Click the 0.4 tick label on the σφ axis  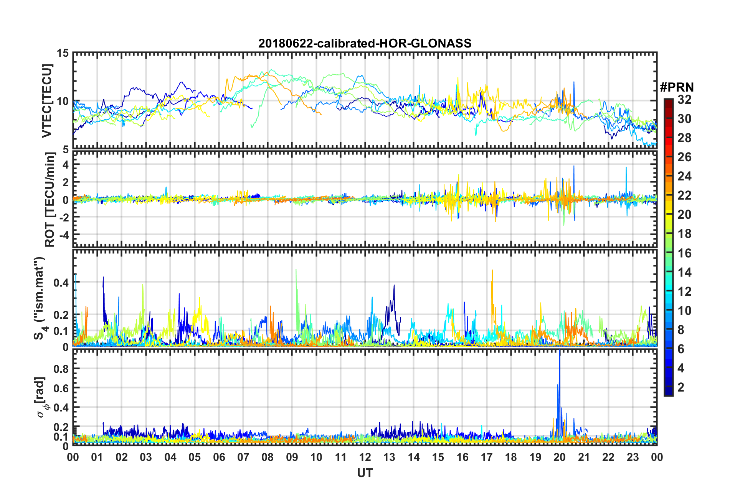61,407
